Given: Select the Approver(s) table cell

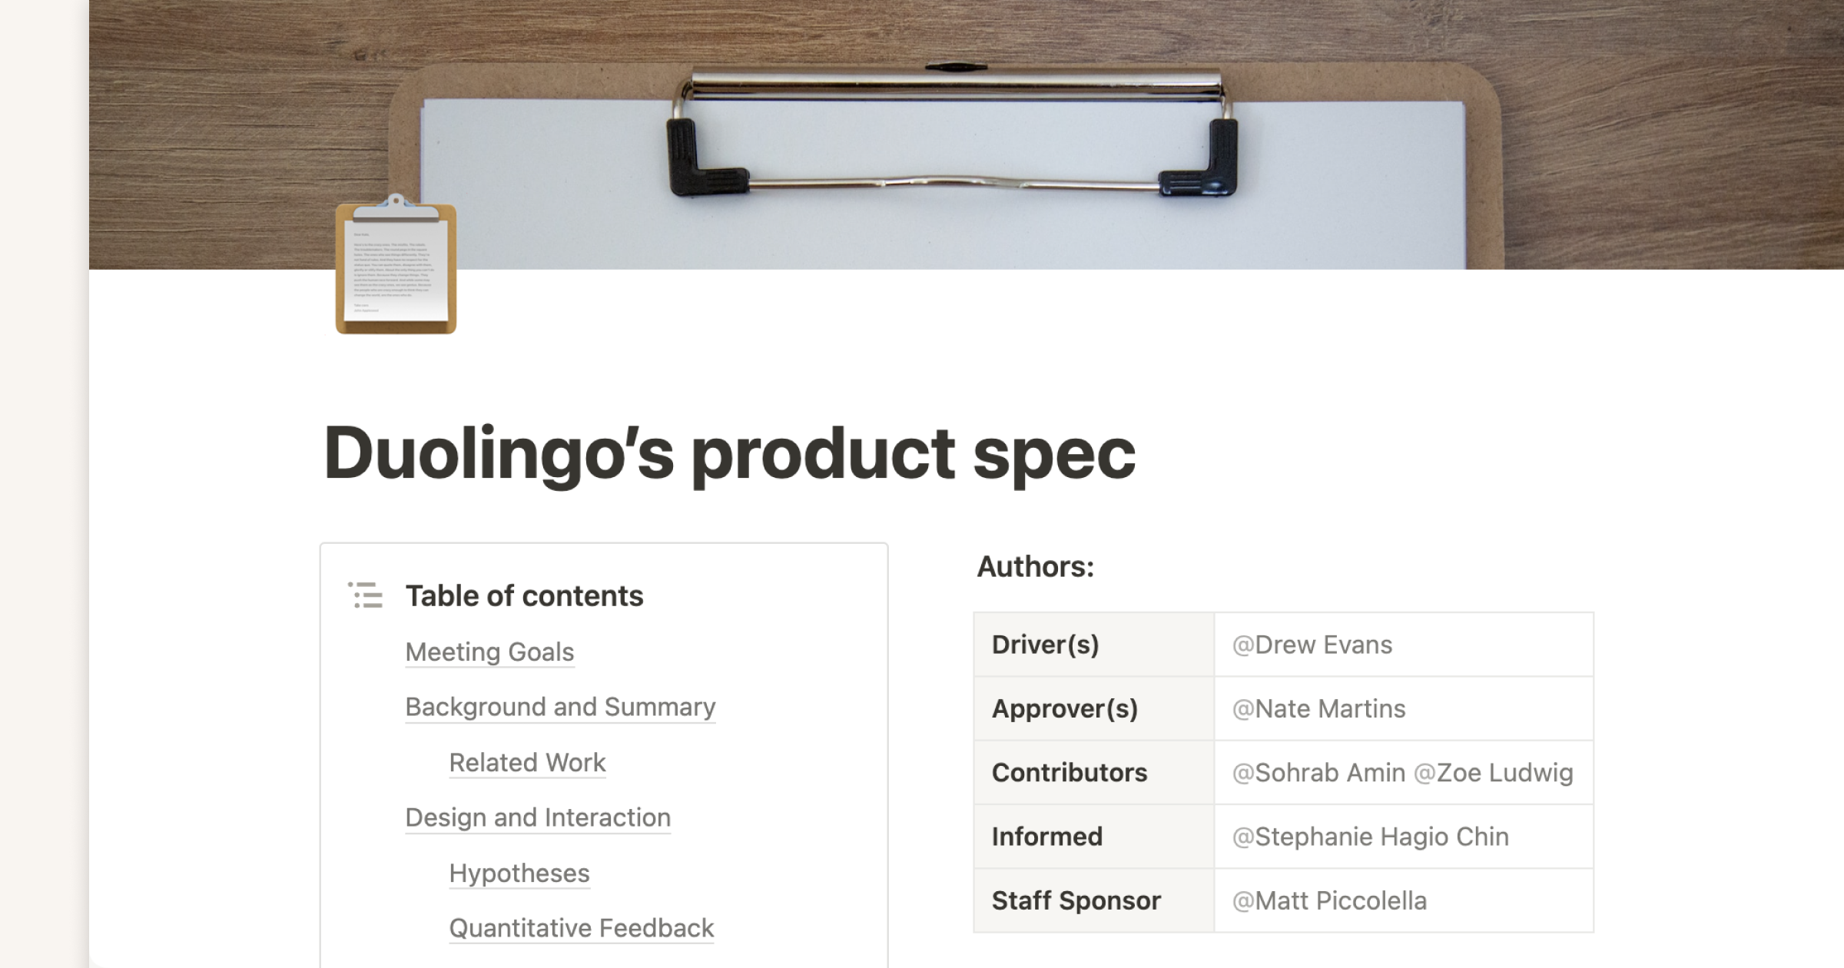Looking at the screenshot, I should pyautogui.click(x=1093, y=708).
